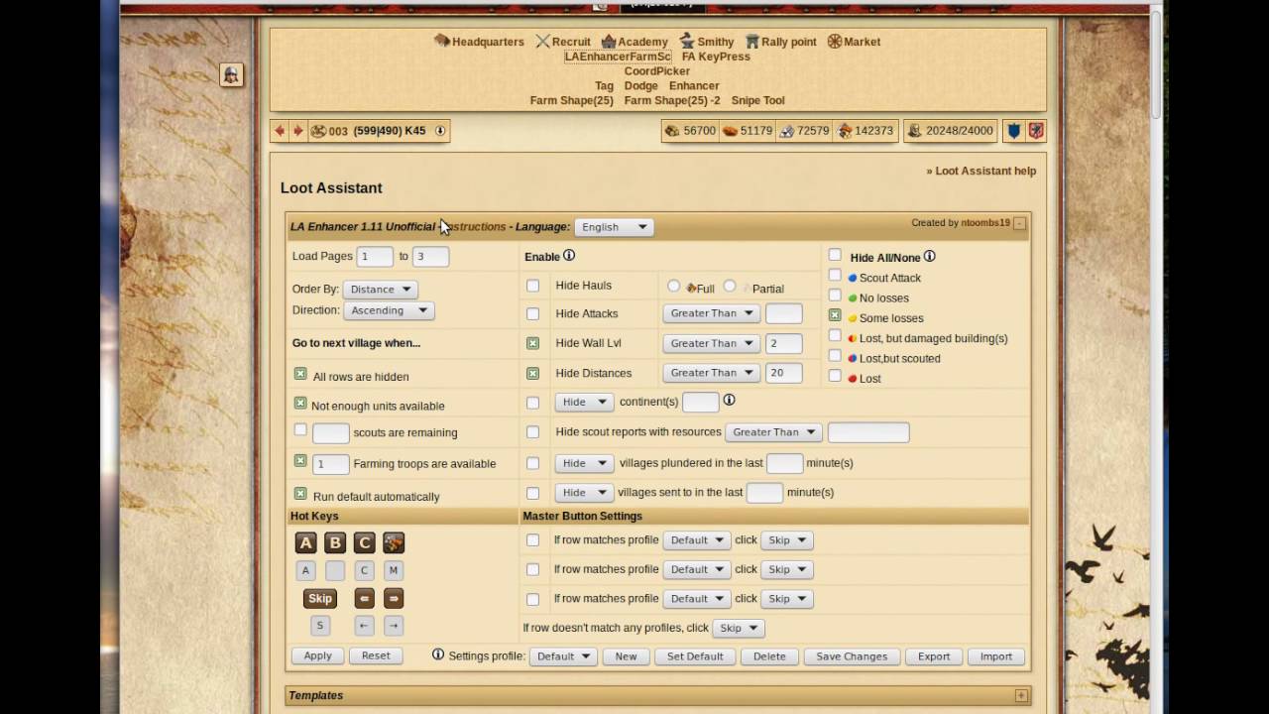Open the CoordPicker quickbar script
This screenshot has width=1269, height=714.
click(x=657, y=71)
